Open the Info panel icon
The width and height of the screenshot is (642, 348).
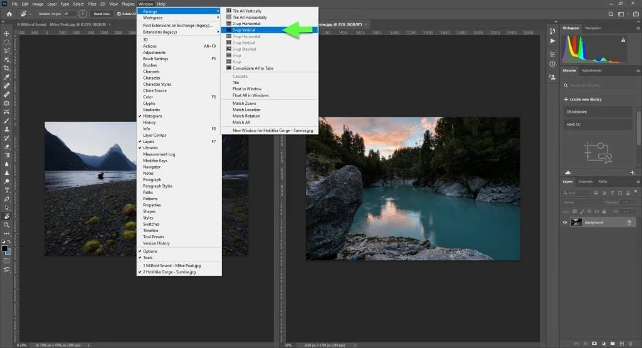click(552, 64)
